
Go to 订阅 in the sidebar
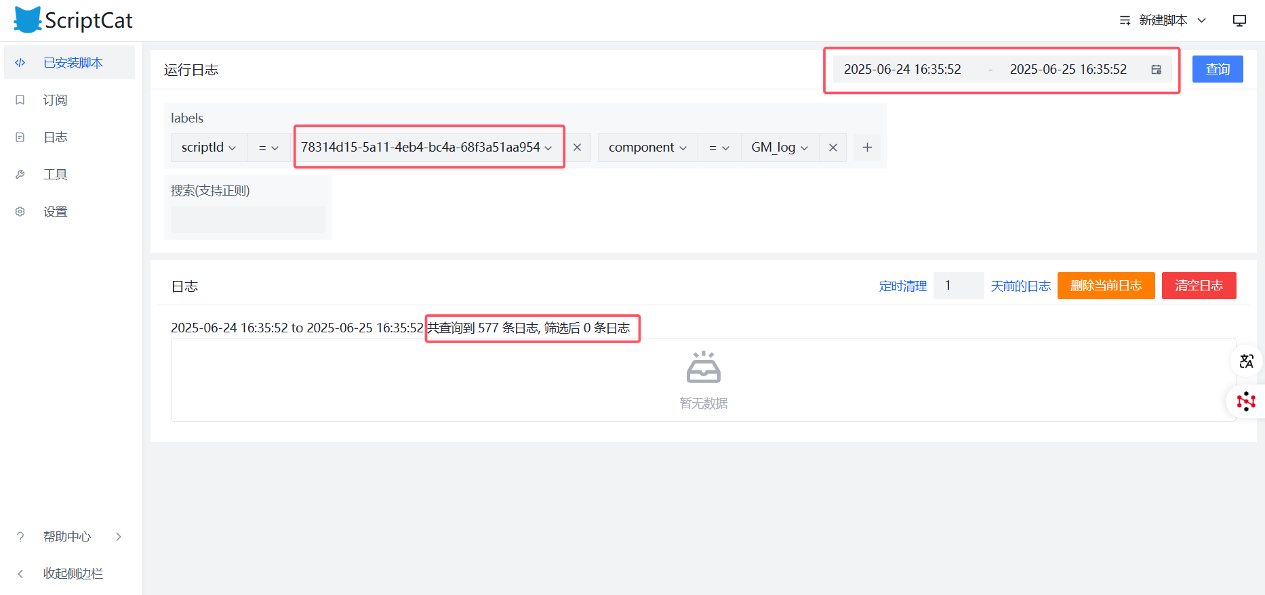[x=55, y=100]
